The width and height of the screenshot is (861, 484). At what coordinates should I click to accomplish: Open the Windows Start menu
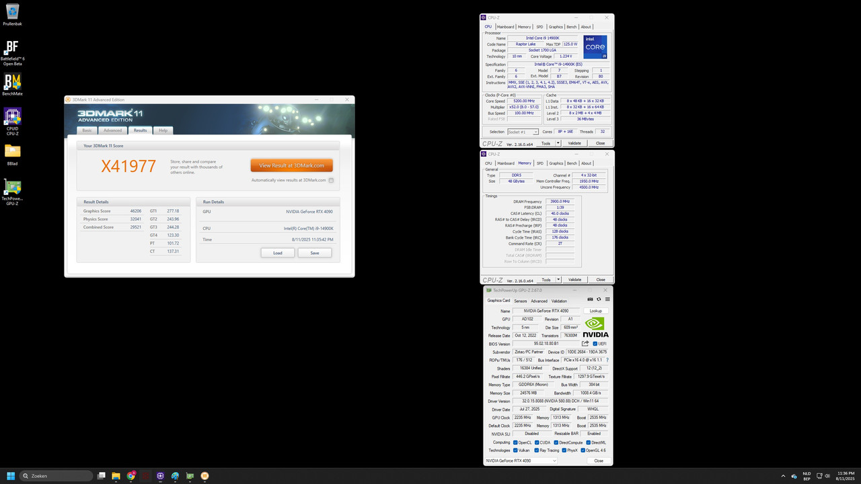click(11, 476)
